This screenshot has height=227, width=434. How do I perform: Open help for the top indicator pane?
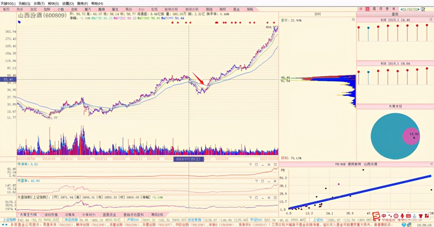tap(250, 164)
